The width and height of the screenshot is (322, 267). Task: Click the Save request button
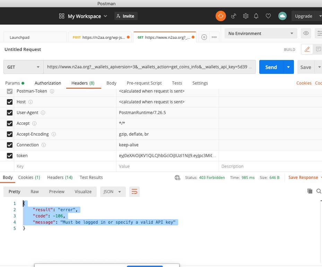pos(306,67)
